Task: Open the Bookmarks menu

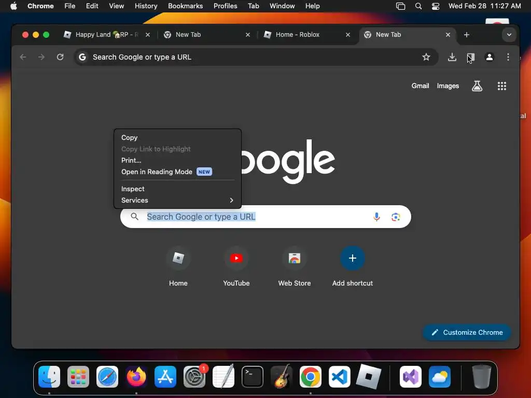Action: coord(186,6)
